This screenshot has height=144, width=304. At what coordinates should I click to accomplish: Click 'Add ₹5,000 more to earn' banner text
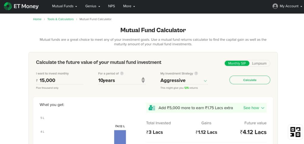196,108
